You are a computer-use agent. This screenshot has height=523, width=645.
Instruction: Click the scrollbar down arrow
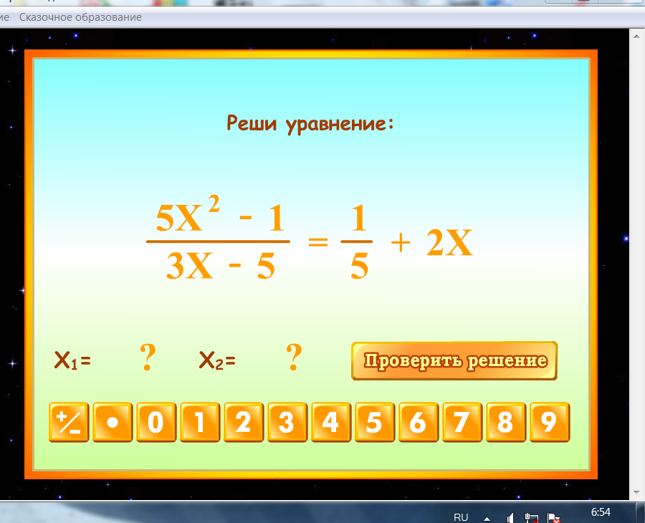point(637,491)
